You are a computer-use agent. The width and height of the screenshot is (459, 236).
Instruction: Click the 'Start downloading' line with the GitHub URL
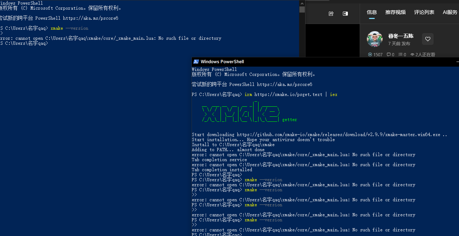coord(320,135)
